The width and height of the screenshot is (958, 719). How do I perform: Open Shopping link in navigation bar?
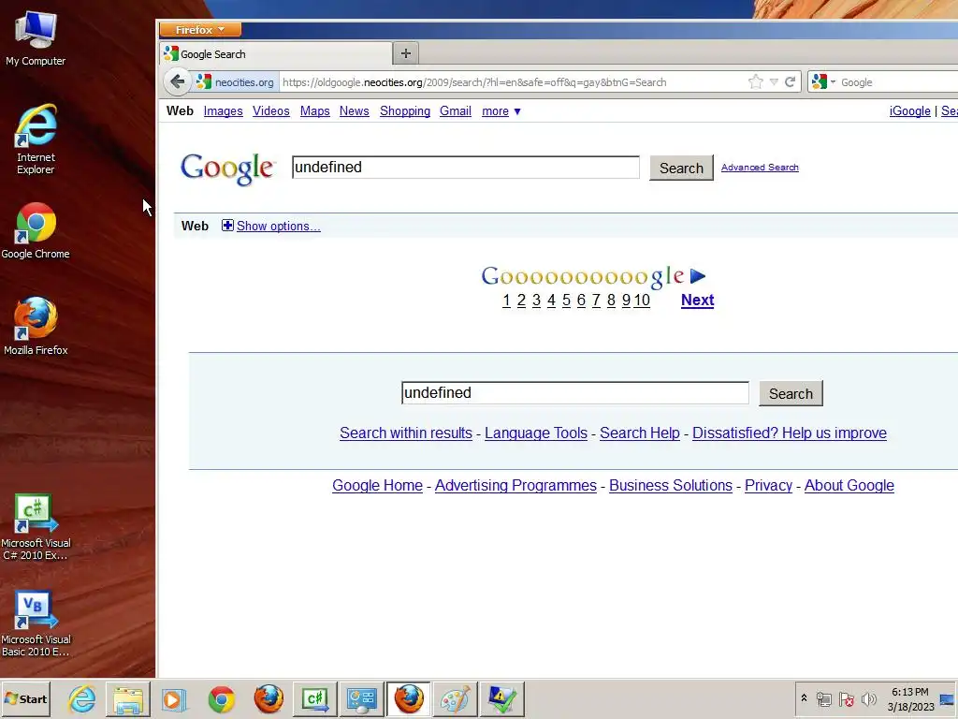coord(405,111)
